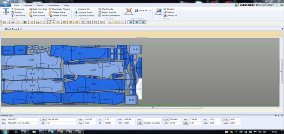The width and height of the screenshot is (284, 134).
Task: Click the Return All pieces icon
Action: 6,12
